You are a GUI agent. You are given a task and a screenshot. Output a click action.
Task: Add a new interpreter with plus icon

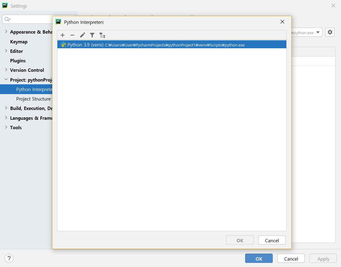(x=62, y=35)
